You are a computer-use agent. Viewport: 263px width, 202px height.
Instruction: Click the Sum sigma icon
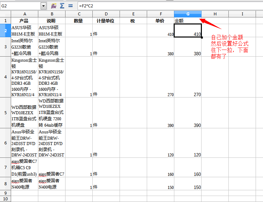(x=62, y=6)
